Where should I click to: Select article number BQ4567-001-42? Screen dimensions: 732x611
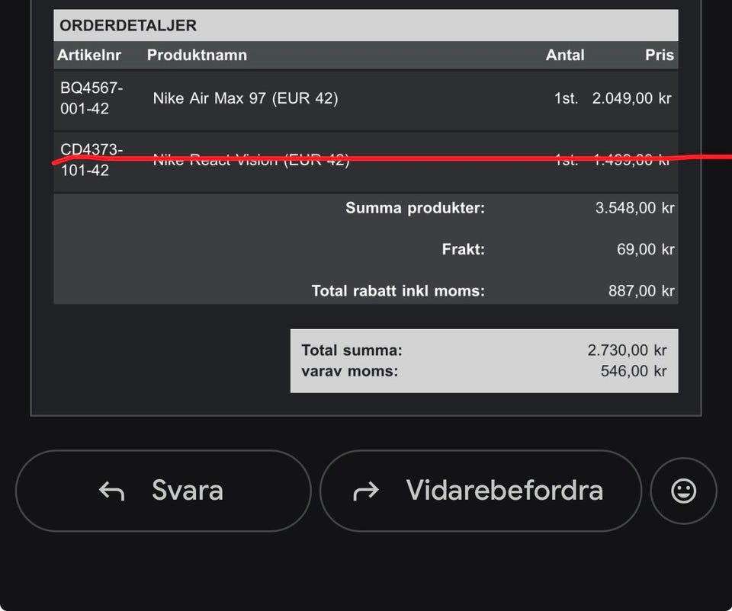tap(91, 98)
